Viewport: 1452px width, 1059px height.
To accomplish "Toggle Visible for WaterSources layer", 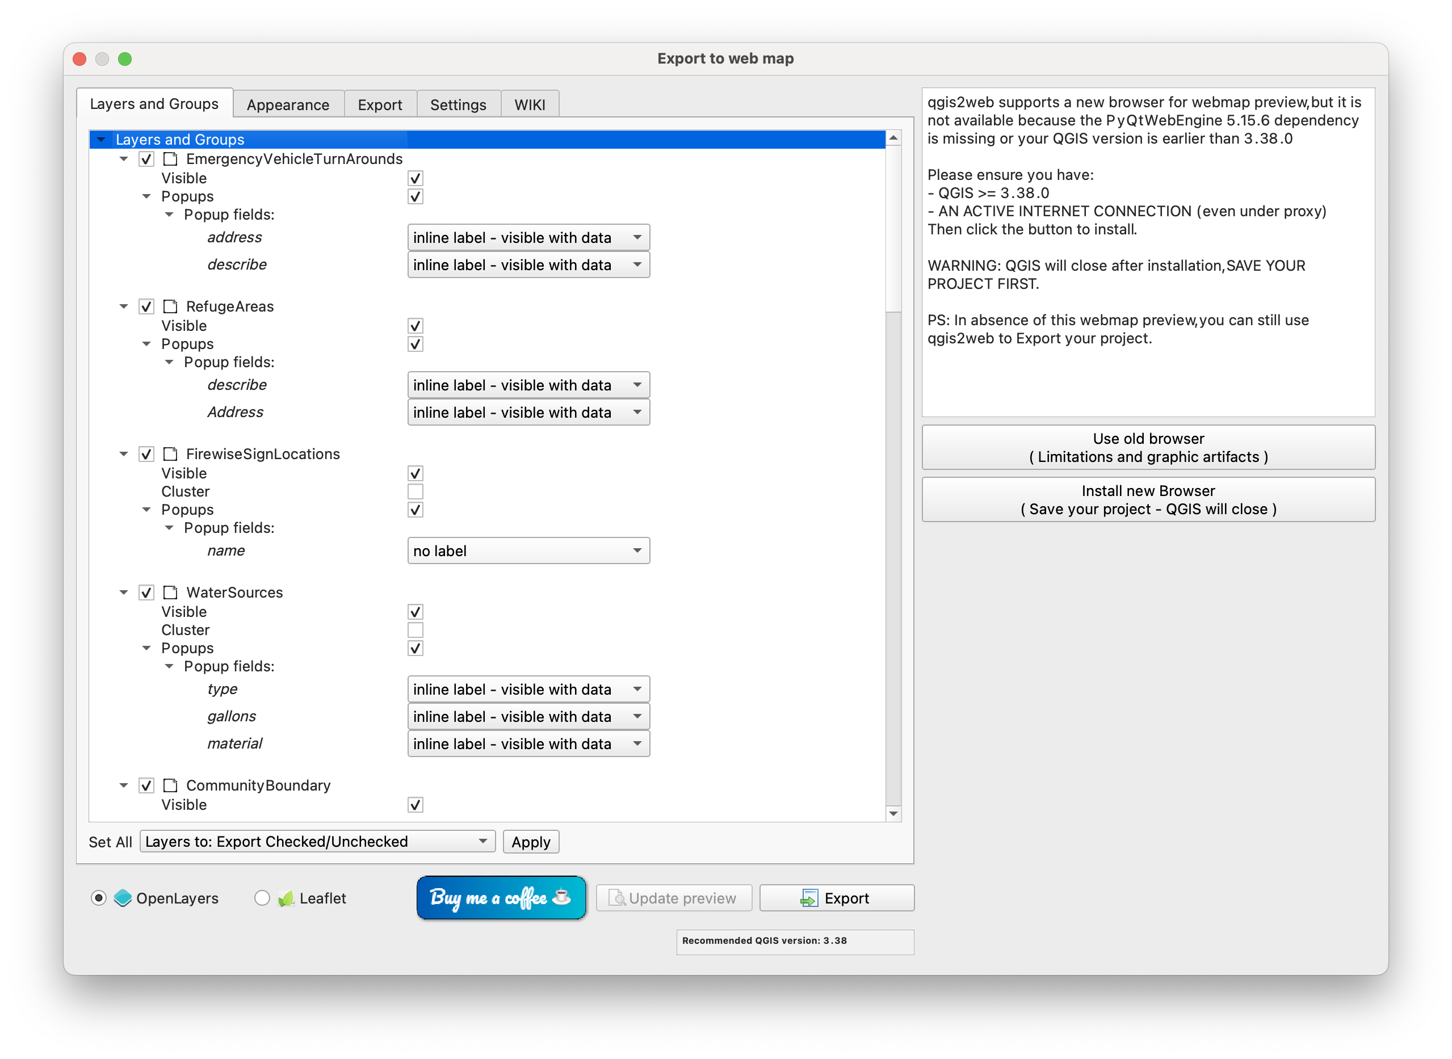I will (x=416, y=612).
